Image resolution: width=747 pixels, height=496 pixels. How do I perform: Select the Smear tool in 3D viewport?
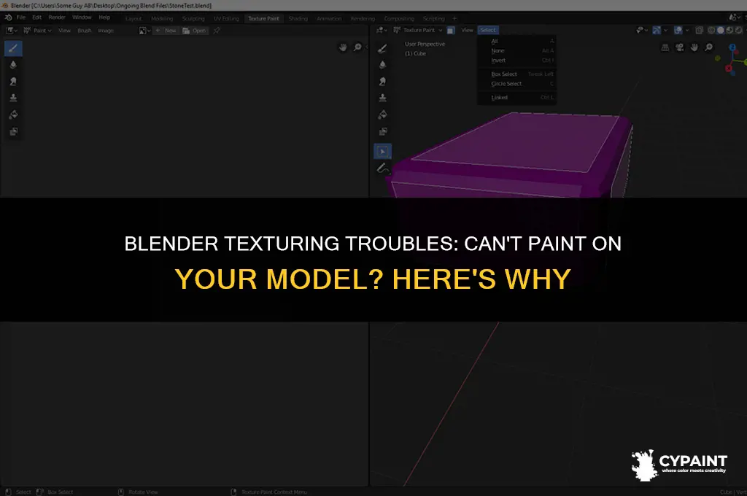382,82
